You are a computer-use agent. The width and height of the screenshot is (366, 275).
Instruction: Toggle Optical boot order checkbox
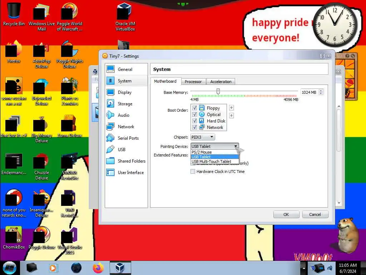[x=194, y=114]
